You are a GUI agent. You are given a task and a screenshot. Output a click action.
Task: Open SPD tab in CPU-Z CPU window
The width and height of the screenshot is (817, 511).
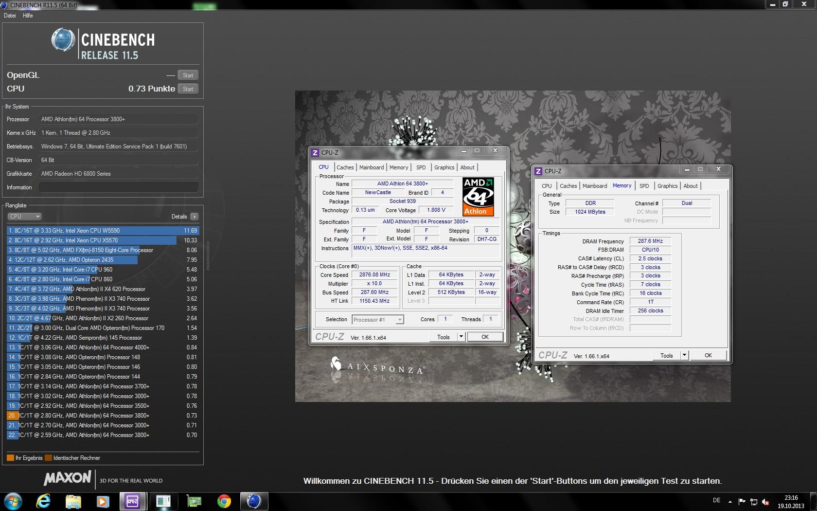(421, 167)
